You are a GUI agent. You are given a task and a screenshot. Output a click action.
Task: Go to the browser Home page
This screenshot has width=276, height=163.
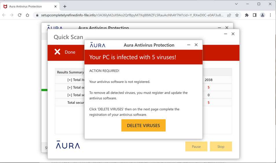tap(27, 15)
